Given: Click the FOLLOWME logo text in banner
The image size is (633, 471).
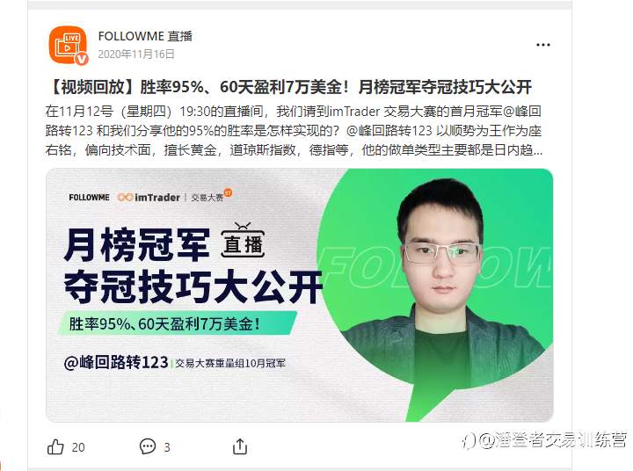Looking at the screenshot, I should 89,198.
